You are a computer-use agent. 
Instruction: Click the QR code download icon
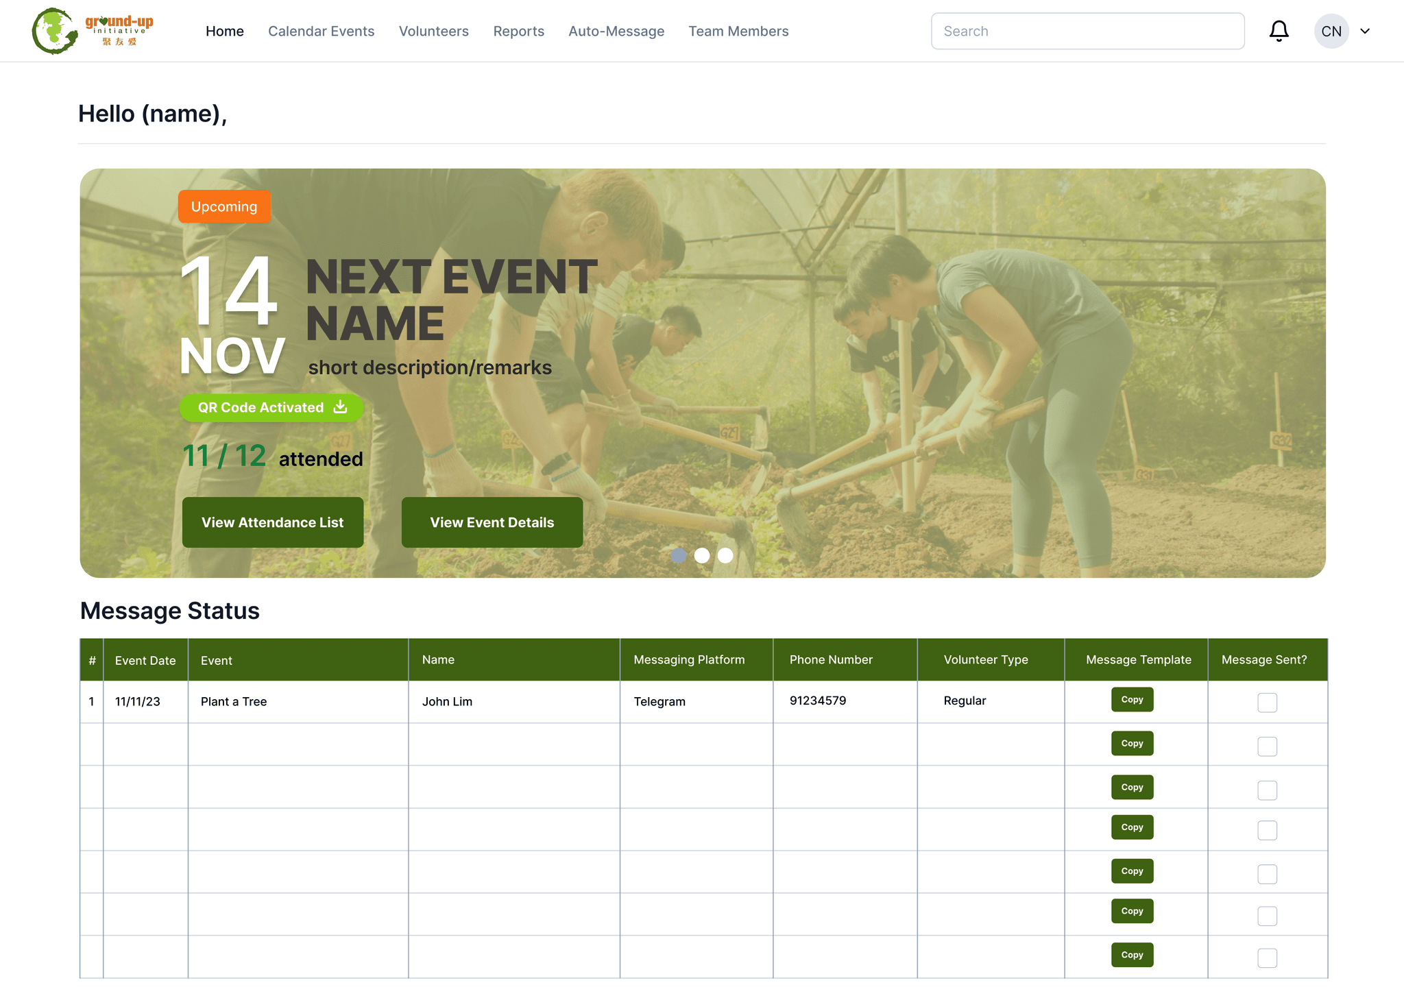coord(340,407)
